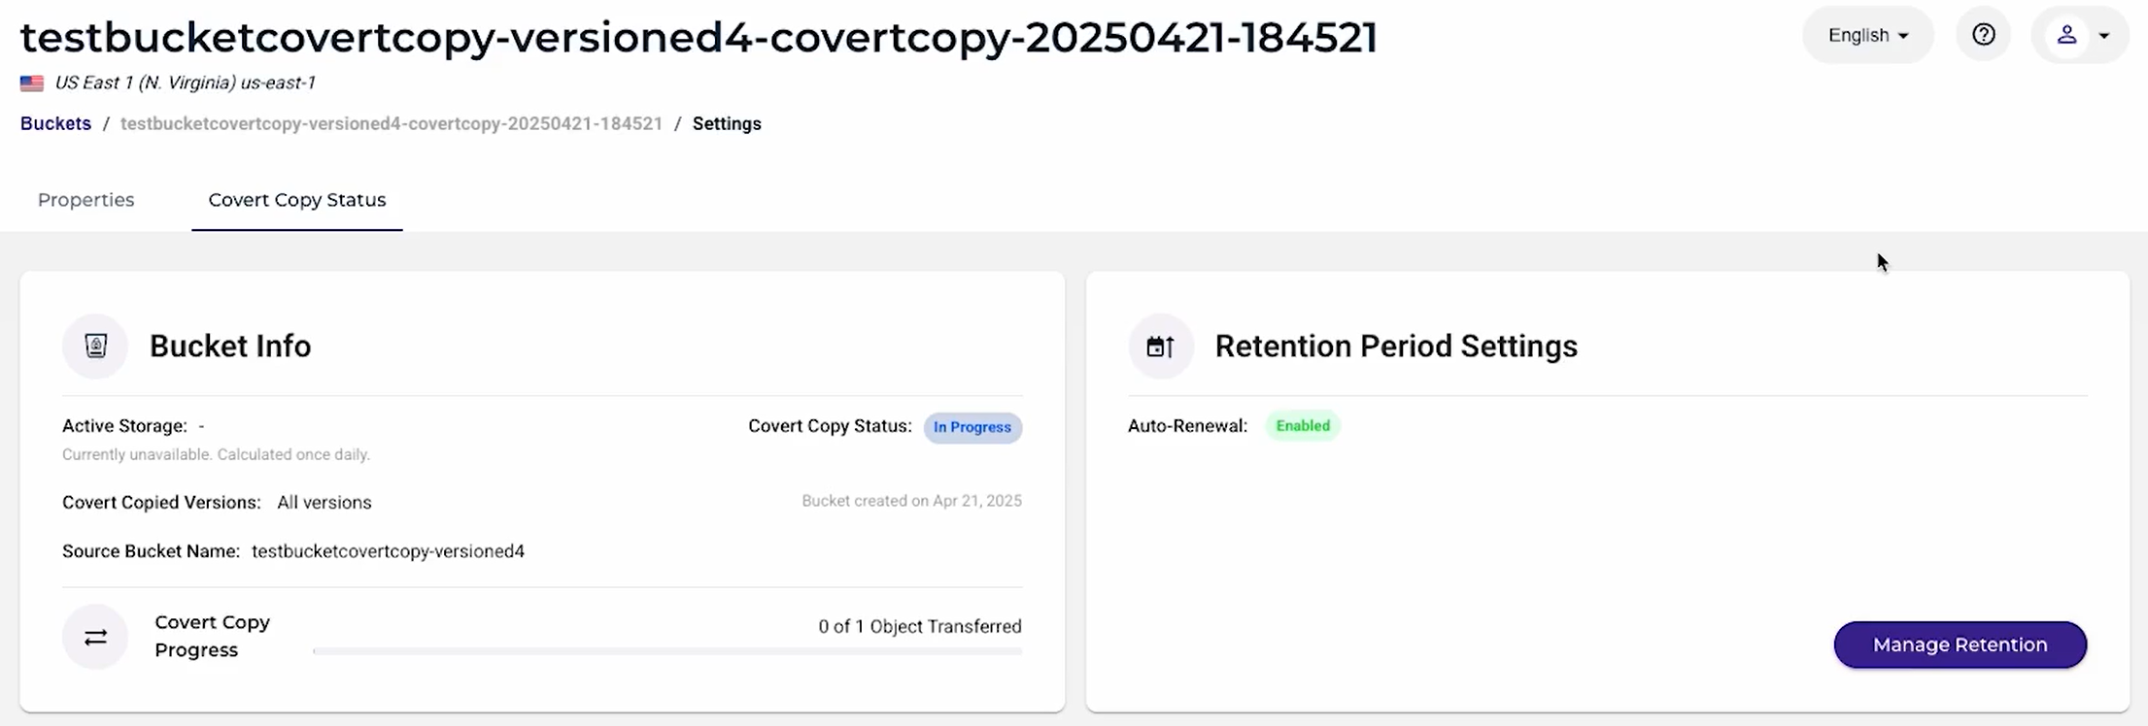Screen dimensions: 2148x726
Task: Click the Manage Retention button
Action: pos(1960,644)
